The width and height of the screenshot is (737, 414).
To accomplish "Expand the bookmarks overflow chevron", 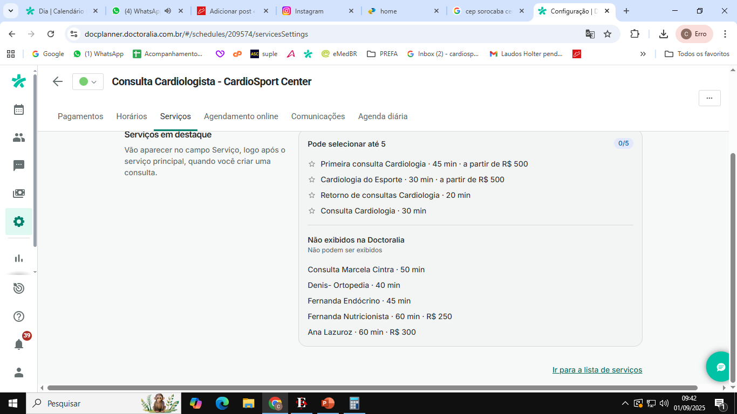I will [643, 54].
